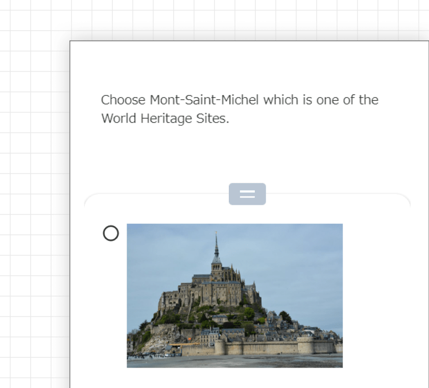Click the word "Heritage" in the question

(166, 118)
